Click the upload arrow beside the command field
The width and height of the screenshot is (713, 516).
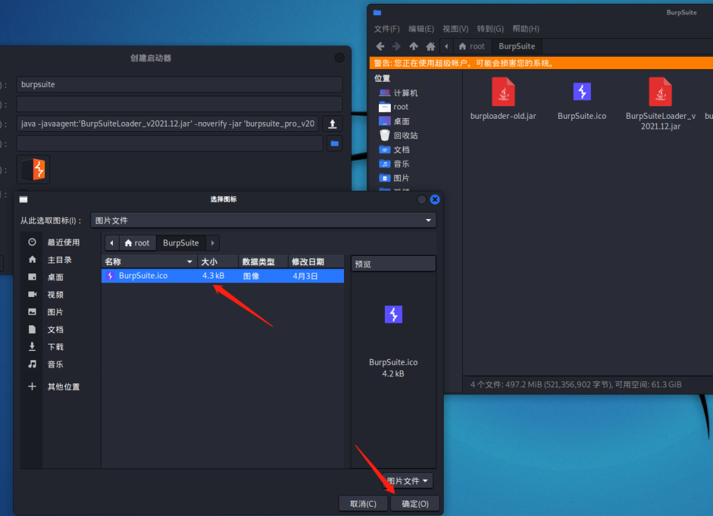[x=332, y=123]
